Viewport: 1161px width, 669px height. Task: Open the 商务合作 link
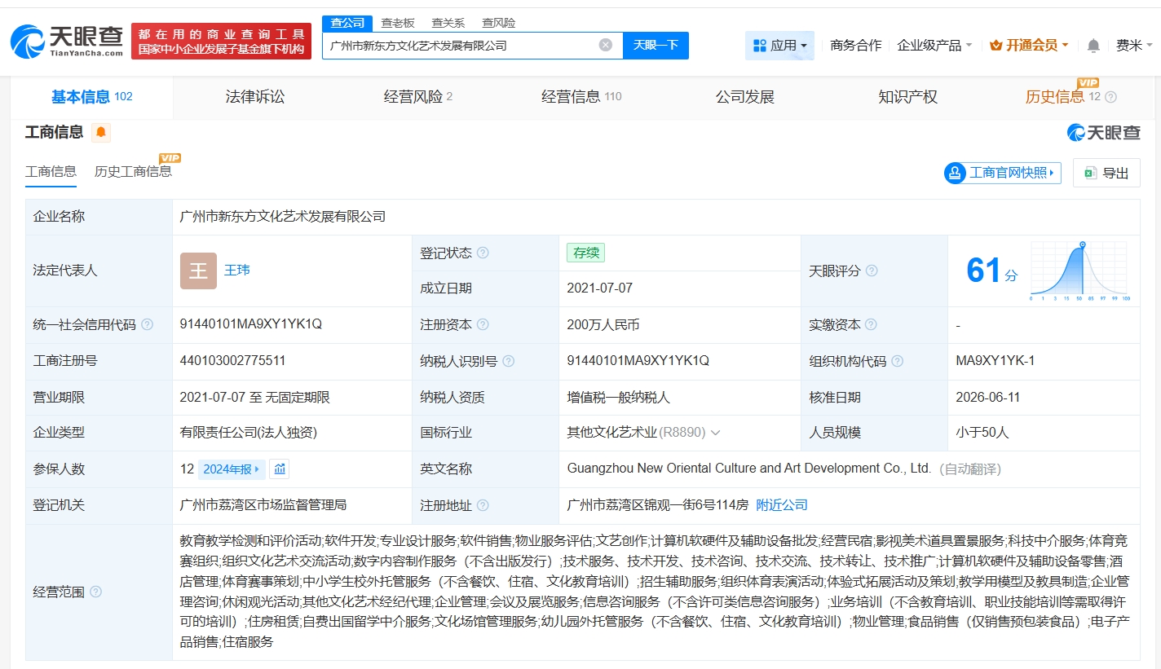pyautogui.click(x=855, y=46)
